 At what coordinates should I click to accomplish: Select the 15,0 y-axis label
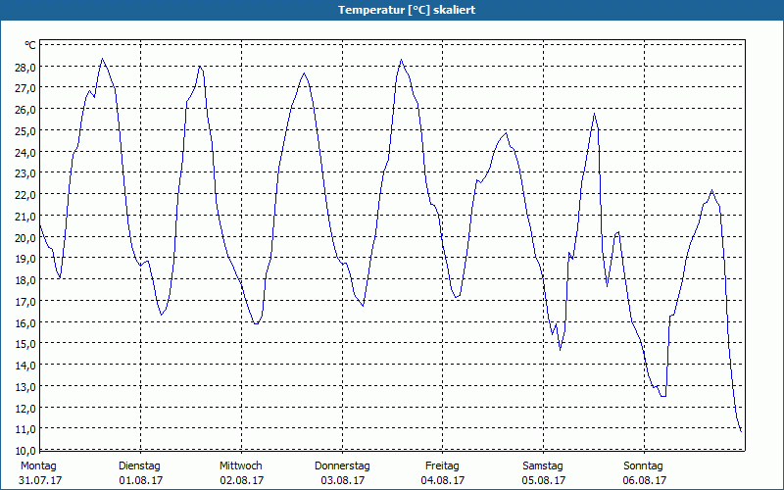25,344
